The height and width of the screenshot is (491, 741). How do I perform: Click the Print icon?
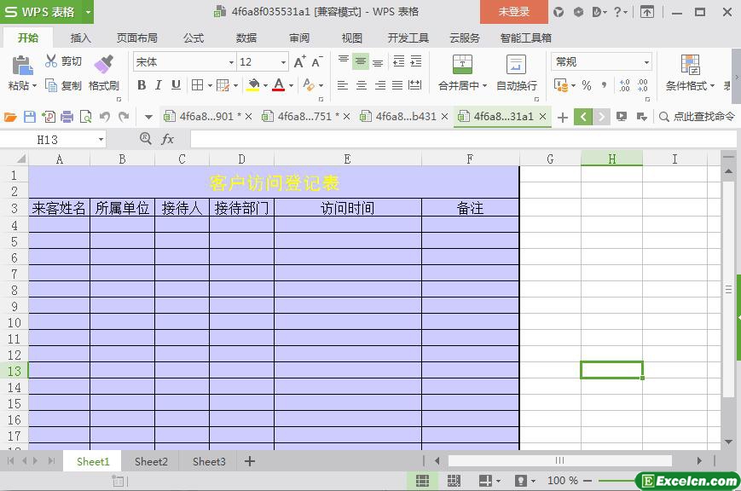point(67,117)
